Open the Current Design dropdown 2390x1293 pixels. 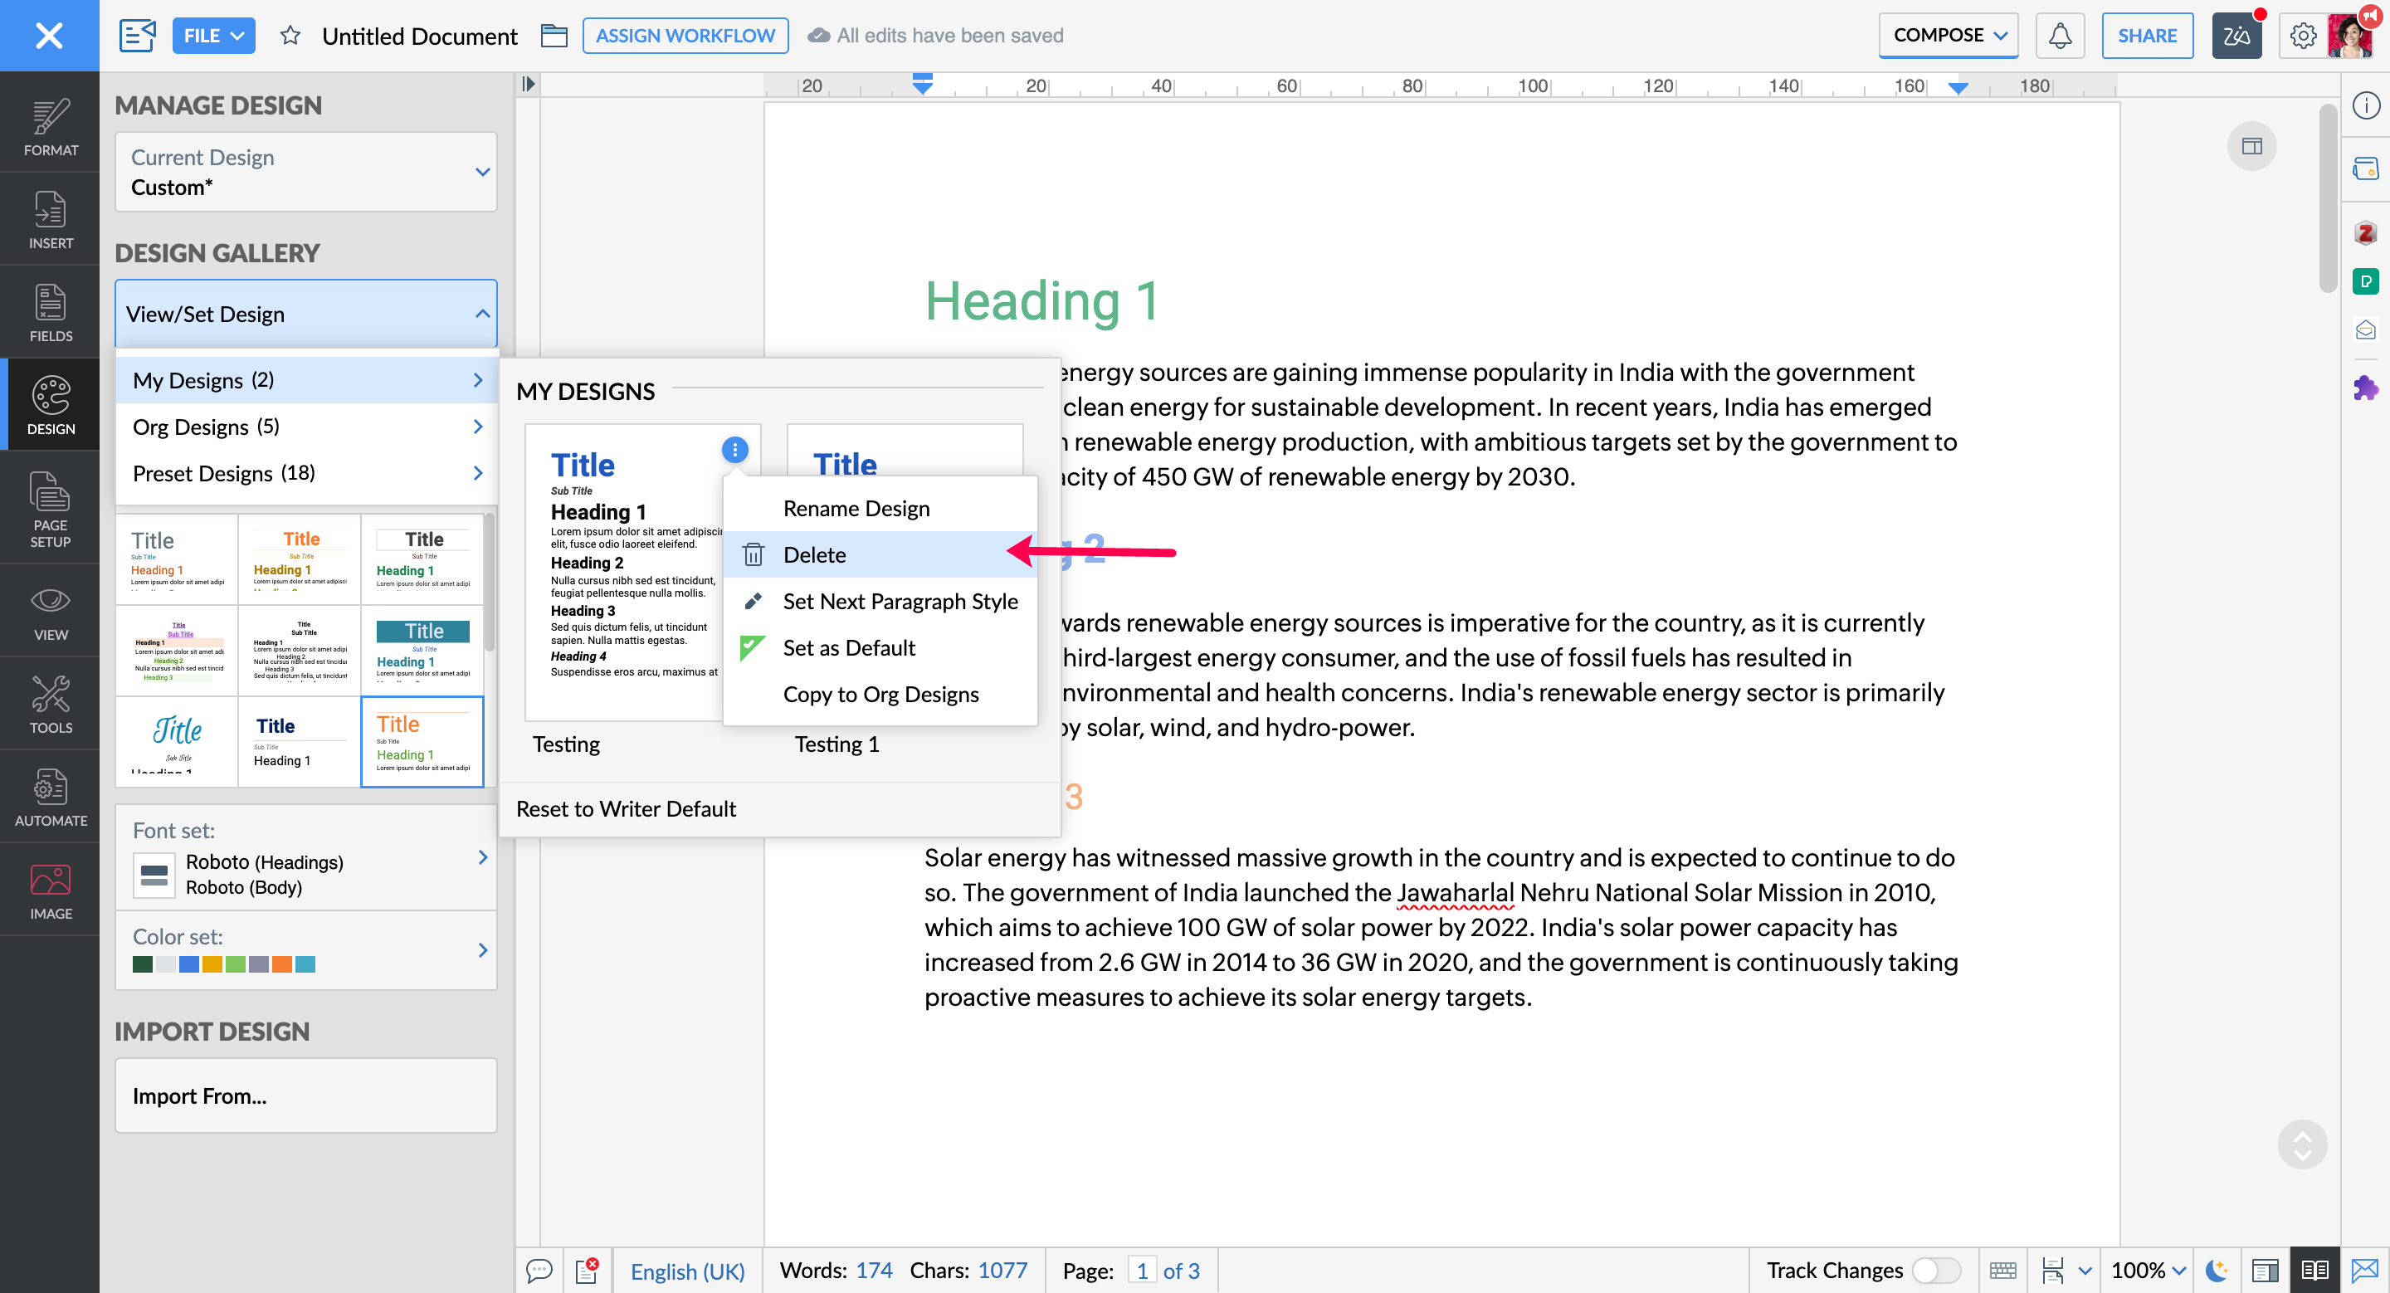pyautogui.click(x=305, y=172)
